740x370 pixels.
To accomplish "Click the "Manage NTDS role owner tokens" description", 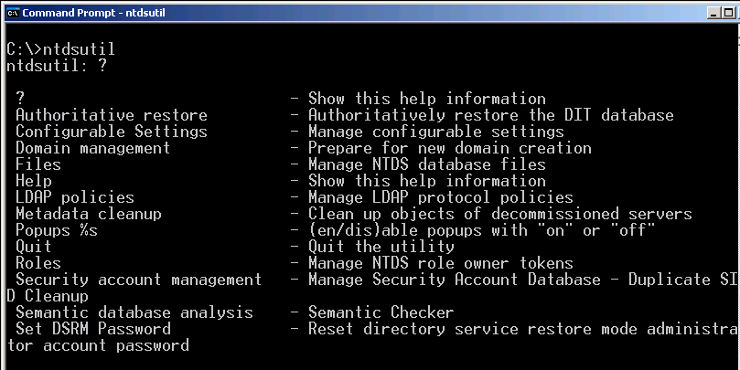I will (x=440, y=263).
